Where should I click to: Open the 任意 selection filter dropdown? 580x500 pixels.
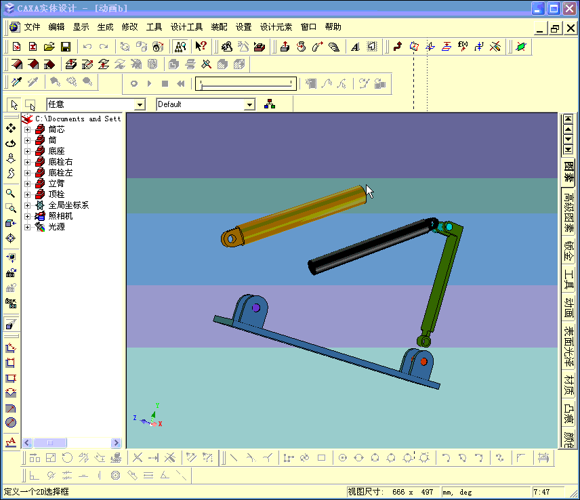click(140, 104)
